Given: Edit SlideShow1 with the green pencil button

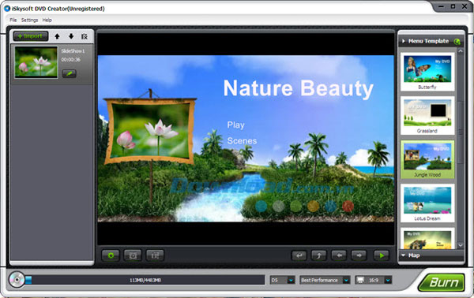Looking at the screenshot, I should coord(70,73).
